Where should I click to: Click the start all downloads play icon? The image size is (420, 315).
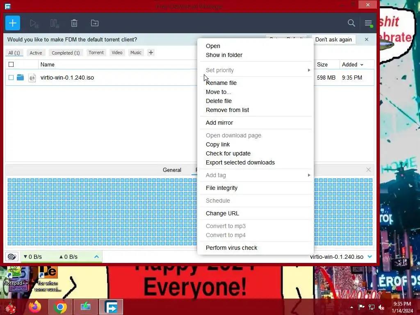pos(34,23)
